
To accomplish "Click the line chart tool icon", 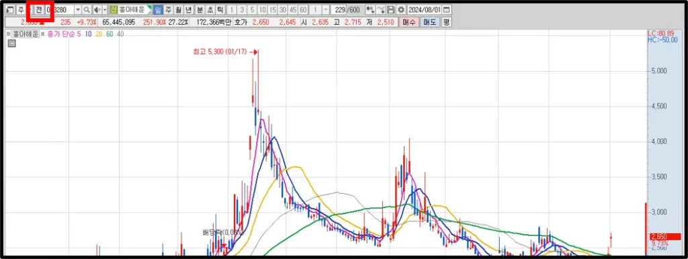I will pyautogui.click(x=380, y=9).
